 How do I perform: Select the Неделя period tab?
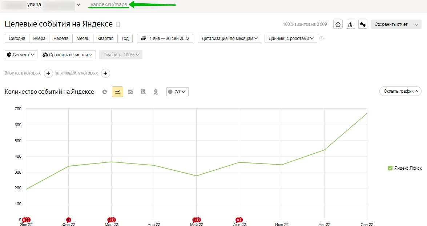61,39
